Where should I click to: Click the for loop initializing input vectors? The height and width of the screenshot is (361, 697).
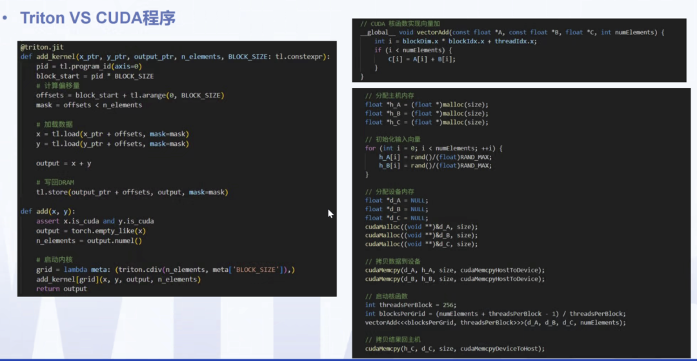coord(433,148)
